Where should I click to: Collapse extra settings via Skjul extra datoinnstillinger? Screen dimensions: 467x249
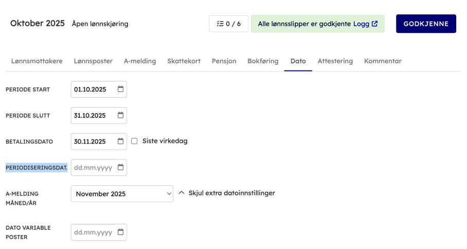[227, 193]
